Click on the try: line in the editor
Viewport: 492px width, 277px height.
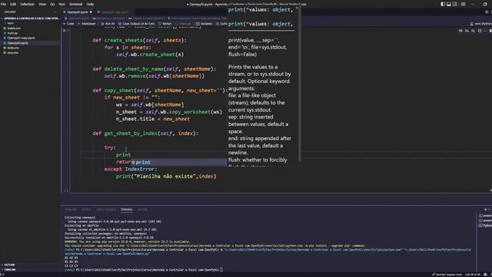coord(110,148)
